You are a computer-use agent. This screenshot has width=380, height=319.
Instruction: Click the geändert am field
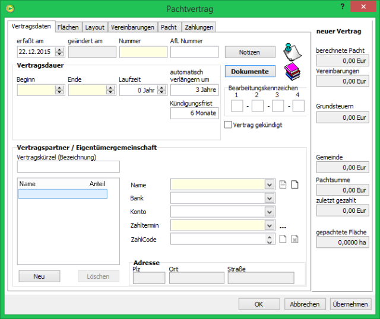tap(92, 52)
